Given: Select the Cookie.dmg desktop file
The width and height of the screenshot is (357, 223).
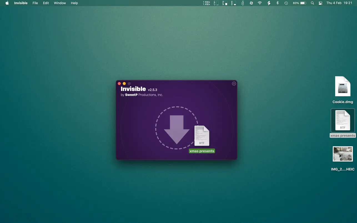Looking at the screenshot, I should [x=343, y=87].
